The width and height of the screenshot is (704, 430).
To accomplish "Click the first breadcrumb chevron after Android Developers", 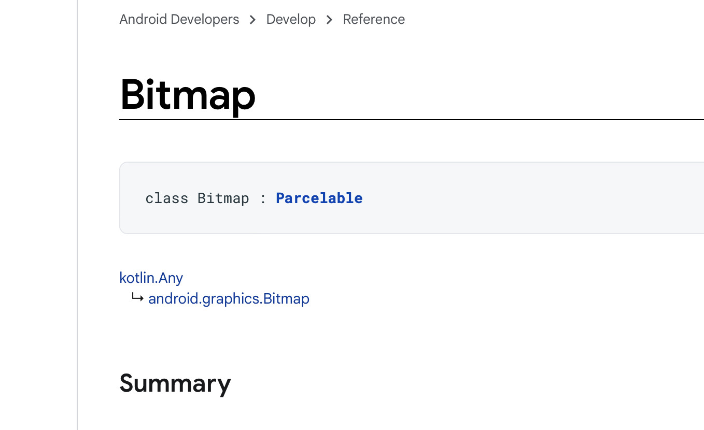I will point(252,20).
